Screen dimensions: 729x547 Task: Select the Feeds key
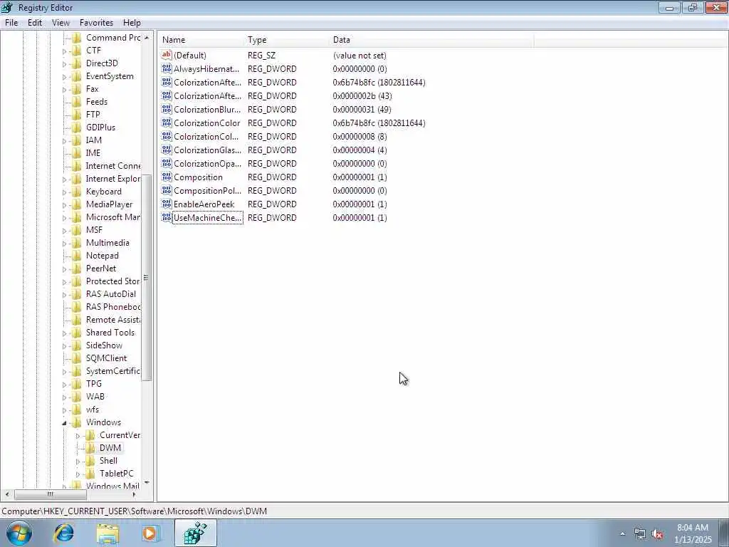(97, 101)
